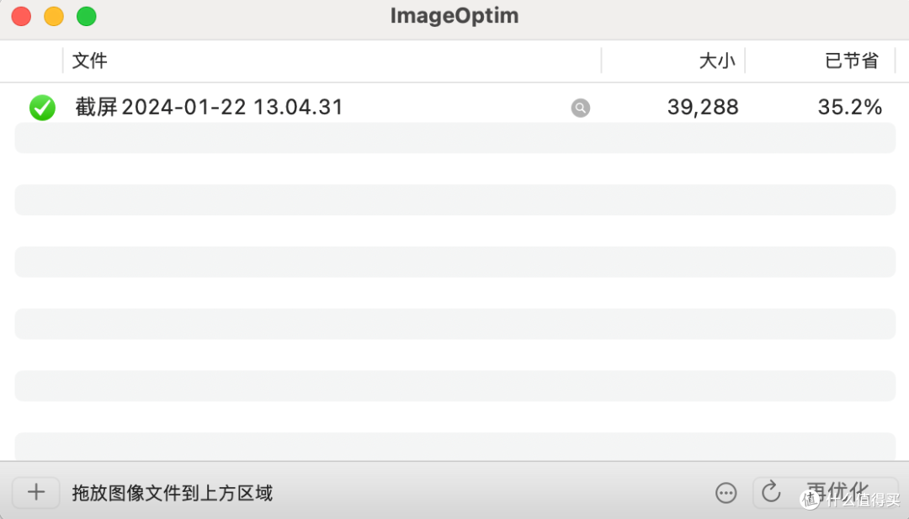This screenshot has width=909, height=519.
Task: Sort by the 已节省 column header
Action: click(851, 61)
